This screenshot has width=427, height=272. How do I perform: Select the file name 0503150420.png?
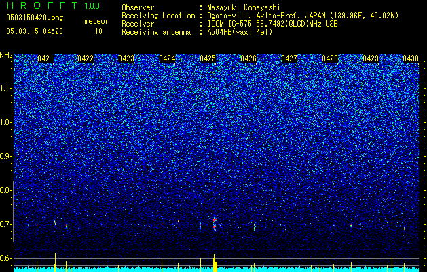tap(35, 18)
